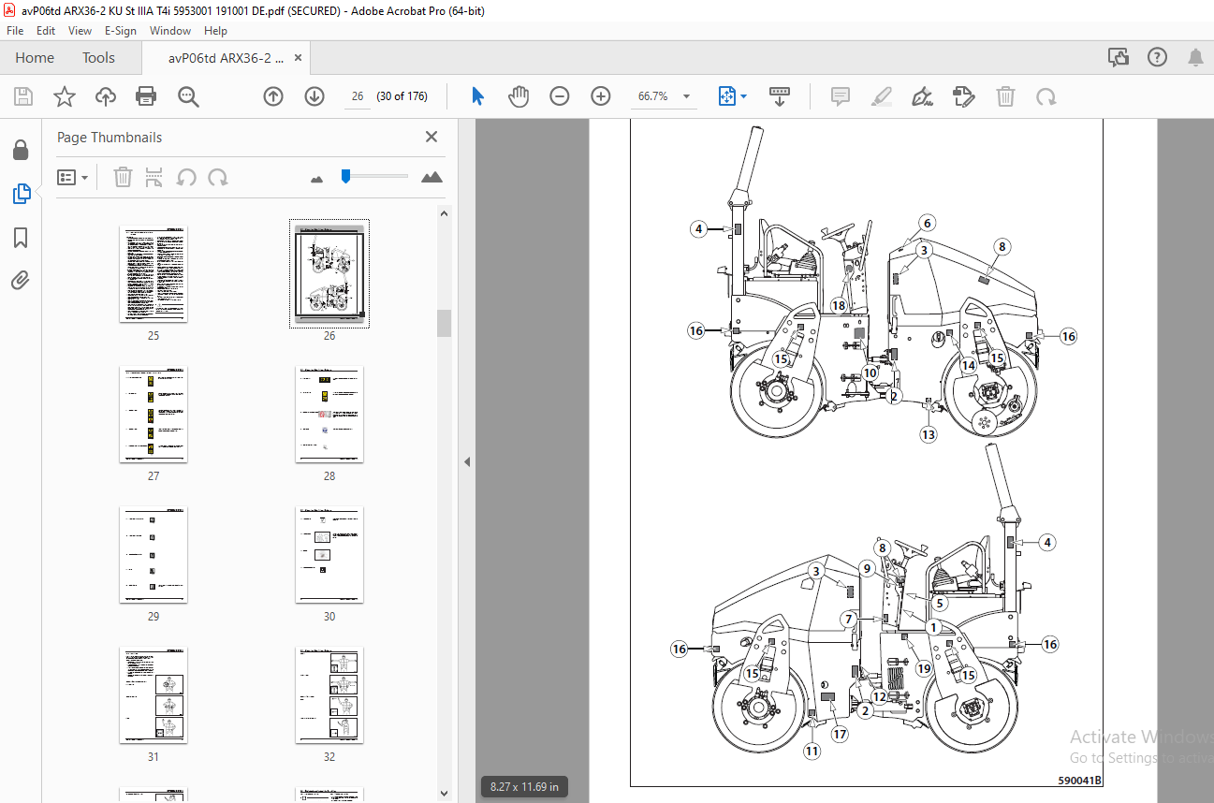Open the View menu
The image size is (1214, 803).
[x=80, y=31]
